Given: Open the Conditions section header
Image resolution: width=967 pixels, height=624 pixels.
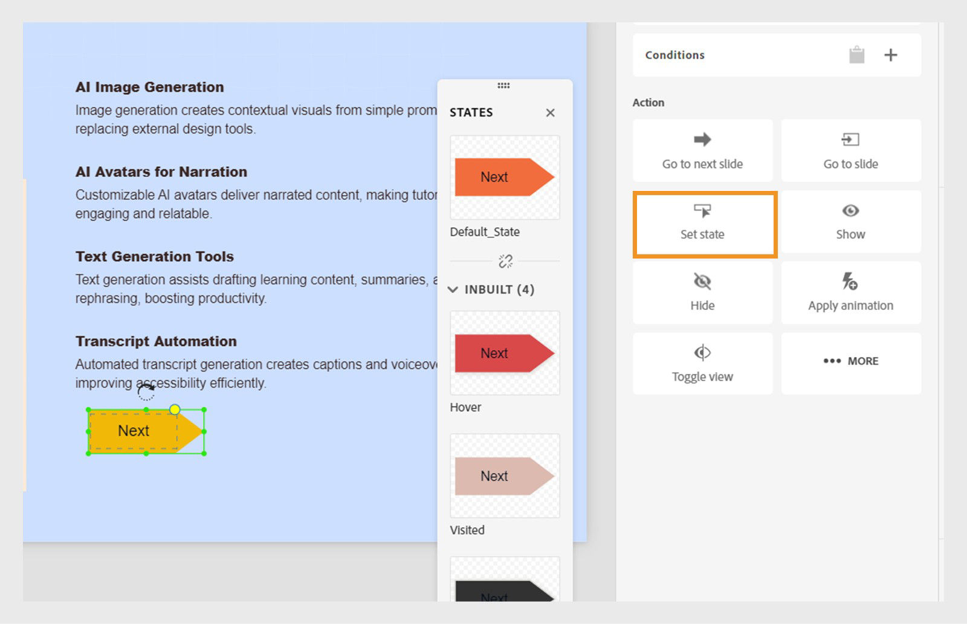Looking at the screenshot, I should point(674,54).
